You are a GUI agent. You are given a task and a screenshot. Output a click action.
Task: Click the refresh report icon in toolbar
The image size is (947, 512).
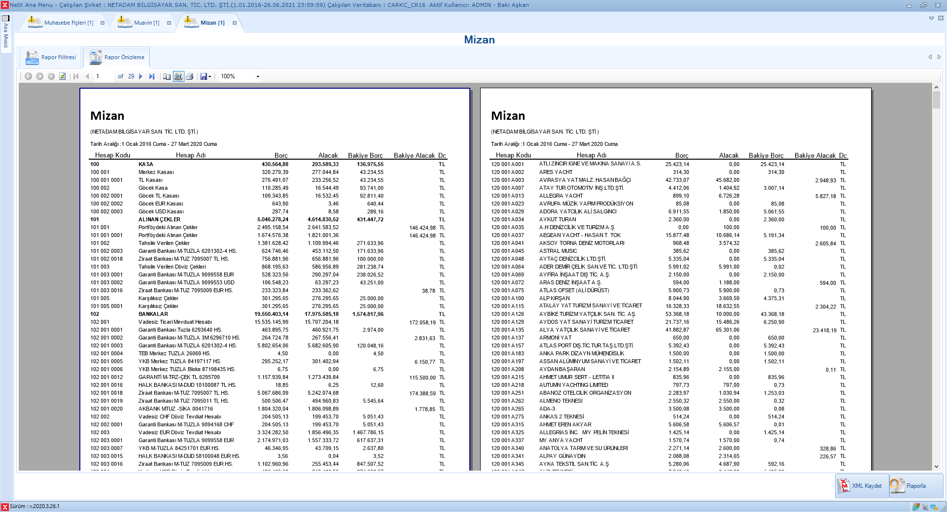click(x=63, y=76)
